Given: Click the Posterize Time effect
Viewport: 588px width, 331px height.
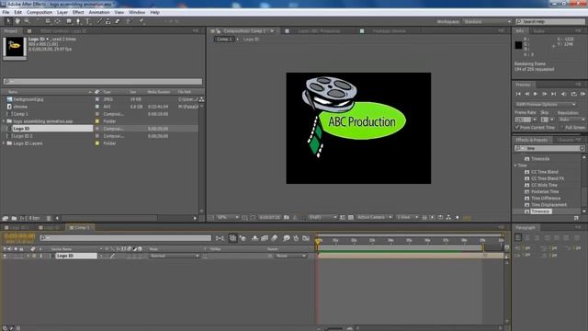Looking at the screenshot, I should (x=545, y=192).
